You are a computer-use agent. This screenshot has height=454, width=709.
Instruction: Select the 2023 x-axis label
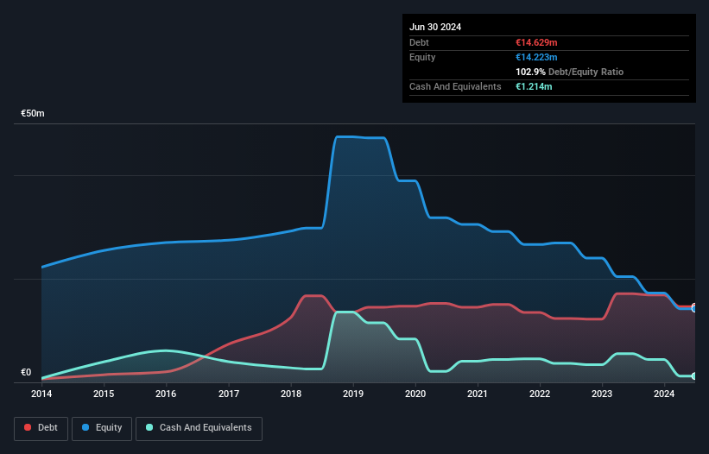602,394
